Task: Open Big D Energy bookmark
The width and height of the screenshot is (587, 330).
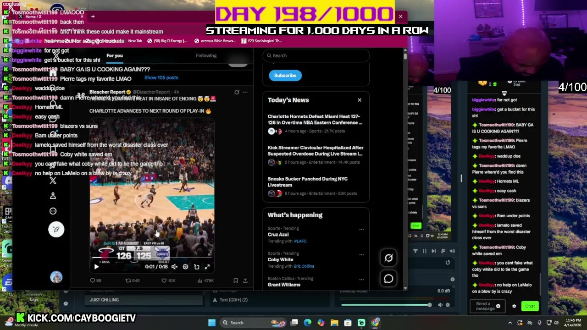Action: pyautogui.click(x=167, y=41)
